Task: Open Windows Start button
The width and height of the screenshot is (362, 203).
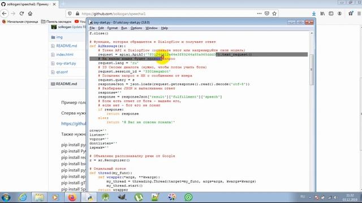Action: click(x=6, y=197)
